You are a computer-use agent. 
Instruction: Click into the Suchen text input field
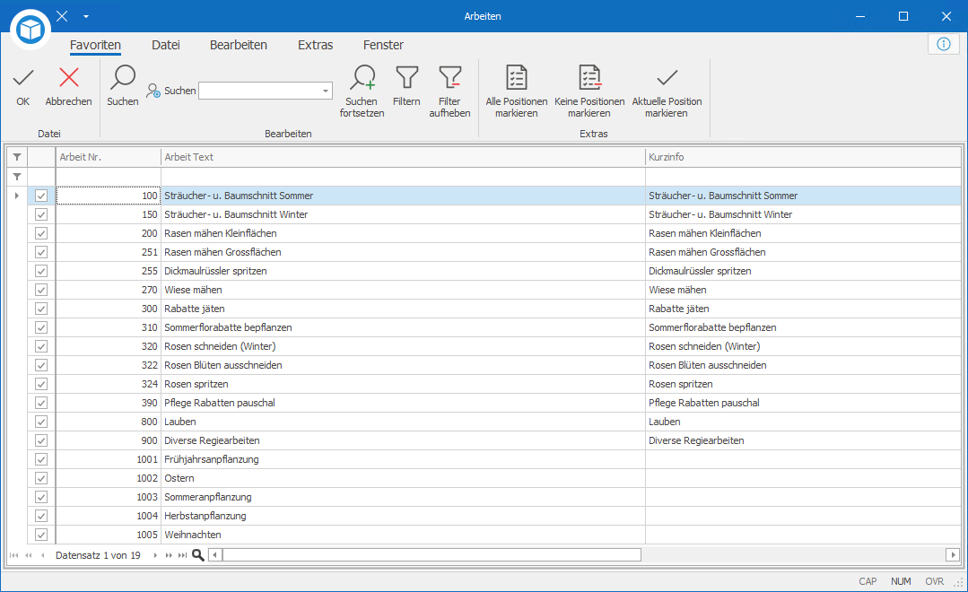(259, 91)
